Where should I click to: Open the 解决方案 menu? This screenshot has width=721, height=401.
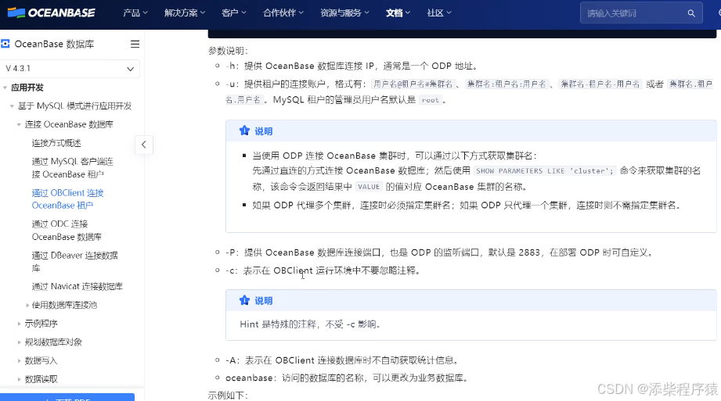pyautogui.click(x=185, y=13)
